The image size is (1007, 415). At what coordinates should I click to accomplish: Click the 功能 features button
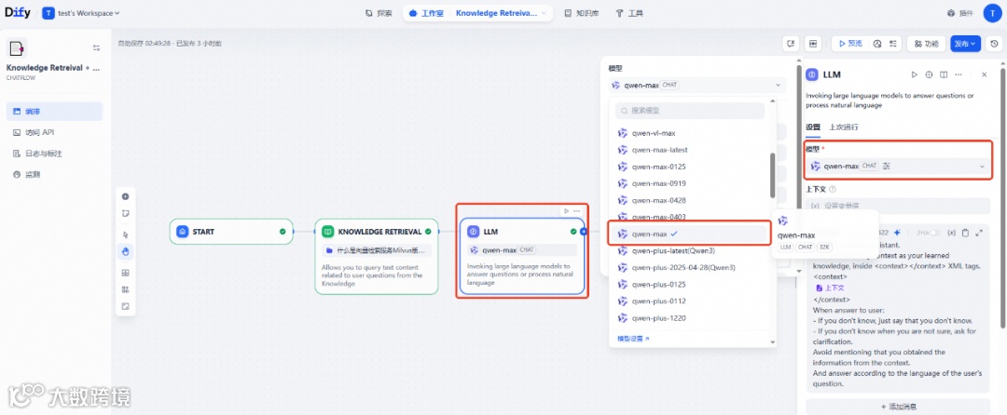(x=926, y=44)
